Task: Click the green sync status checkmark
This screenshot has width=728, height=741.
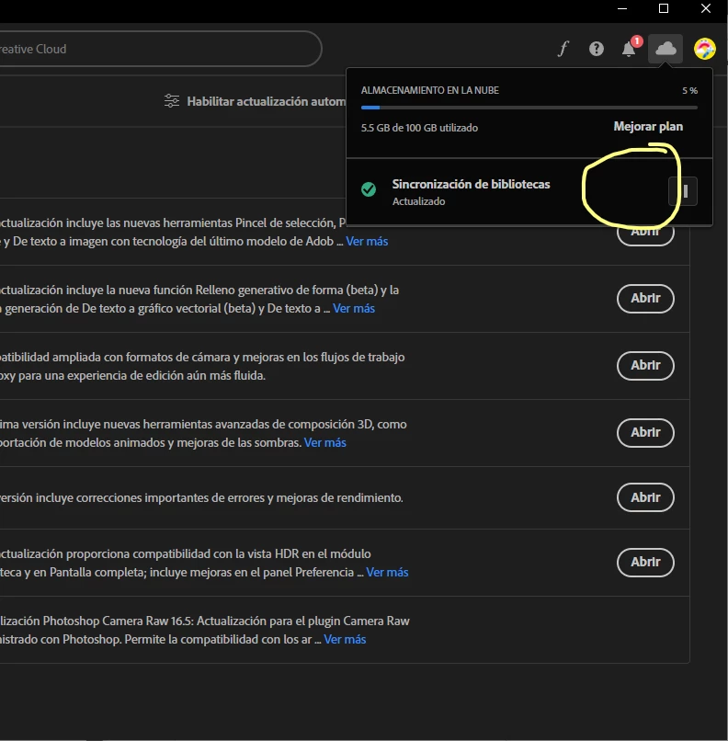Action: [x=369, y=189]
